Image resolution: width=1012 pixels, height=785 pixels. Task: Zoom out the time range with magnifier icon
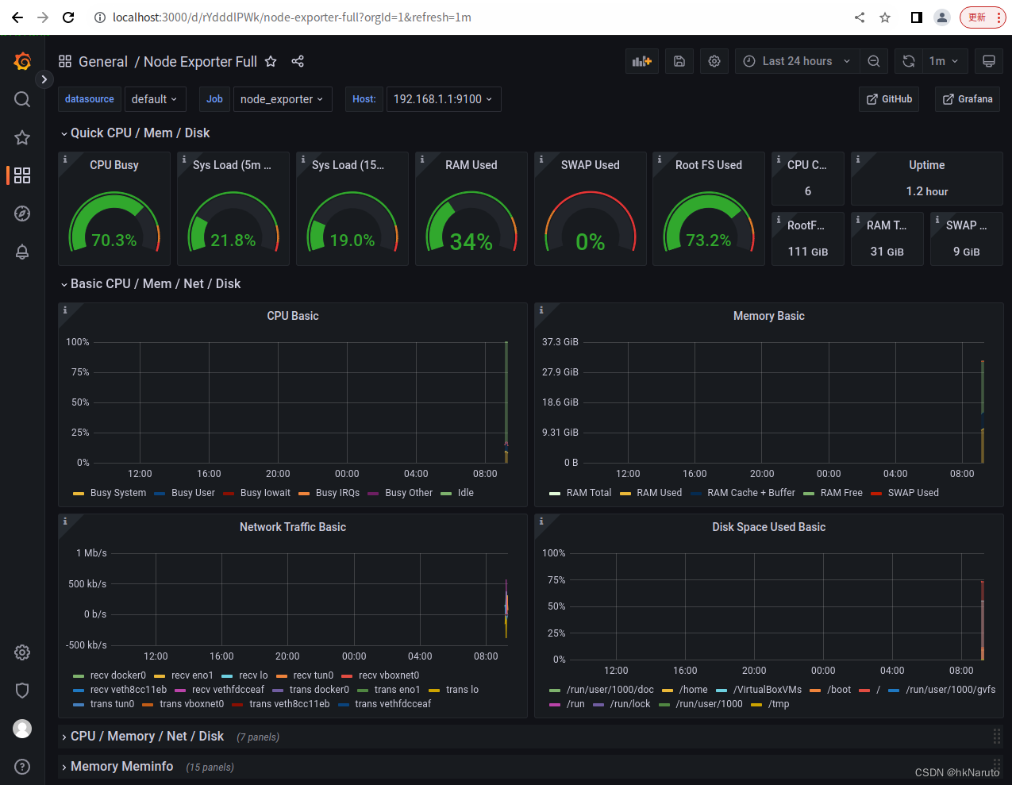click(874, 61)
